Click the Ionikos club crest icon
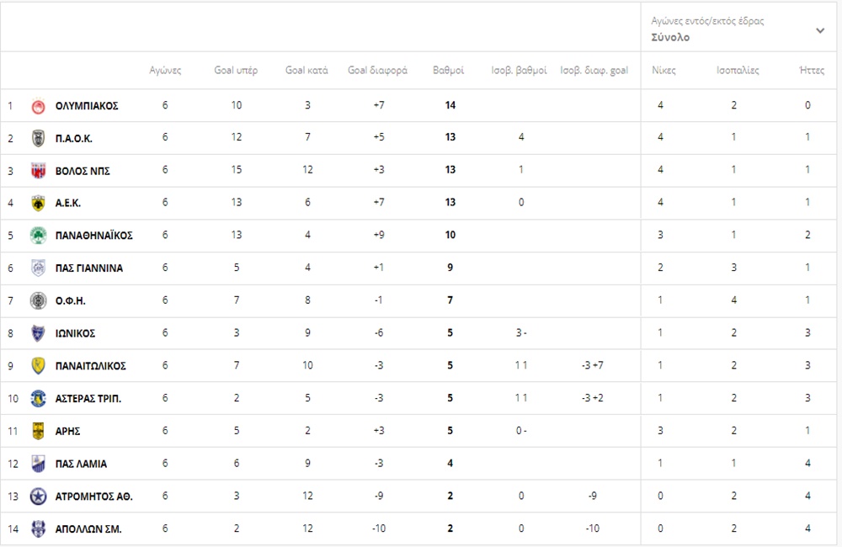The width and height of the screenshot is (842, 547). (38, 333)
